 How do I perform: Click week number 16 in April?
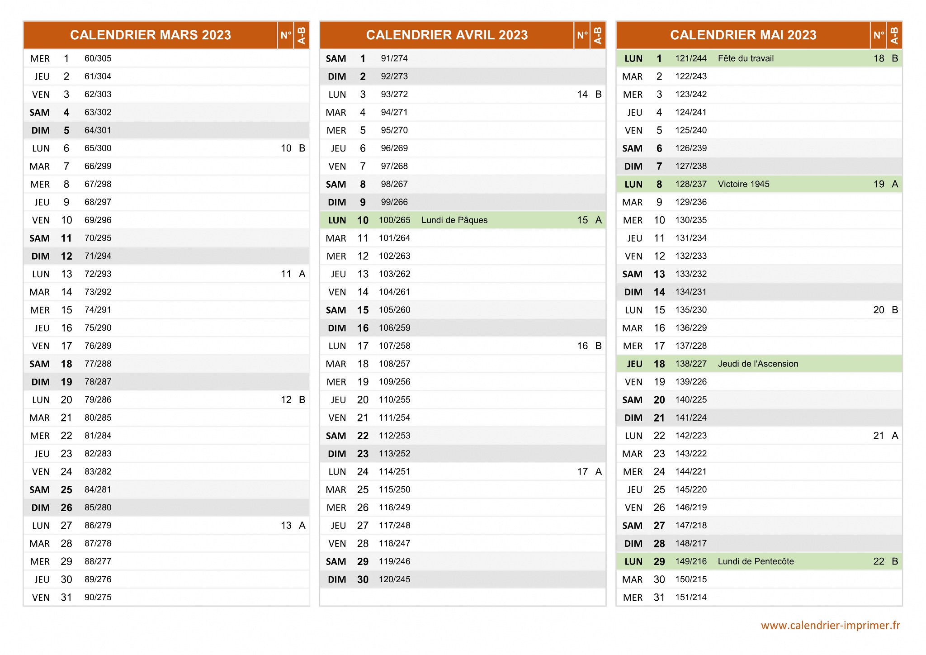[x=582, y=346]
